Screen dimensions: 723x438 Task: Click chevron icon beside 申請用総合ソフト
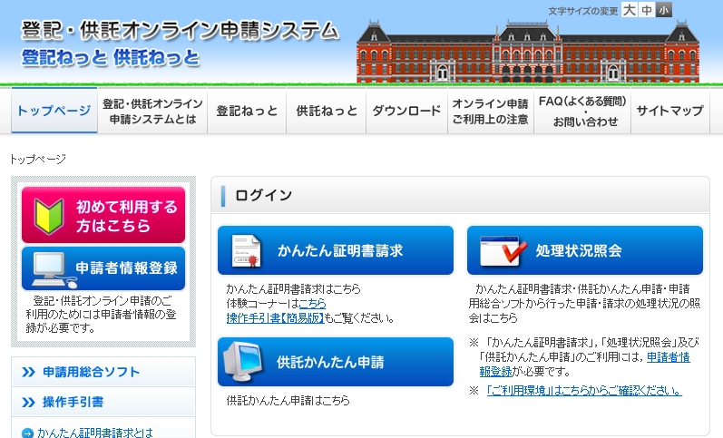(29, 372)
